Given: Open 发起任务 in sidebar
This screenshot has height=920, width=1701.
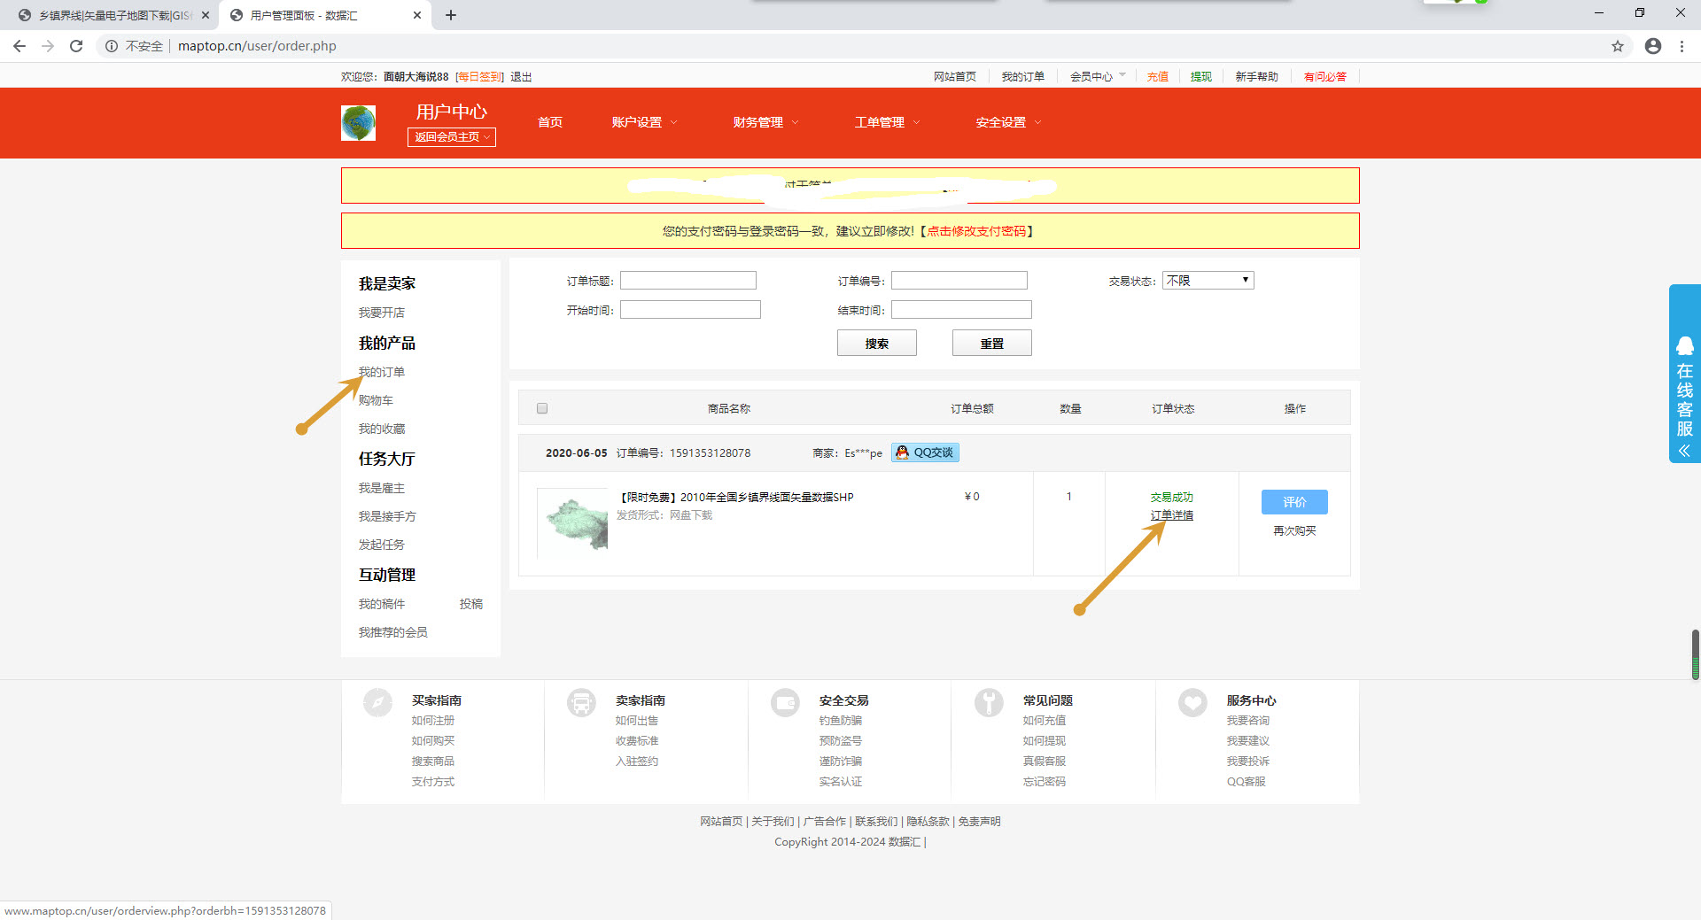Looking at the screenshot, I should (x=382, y=545).
